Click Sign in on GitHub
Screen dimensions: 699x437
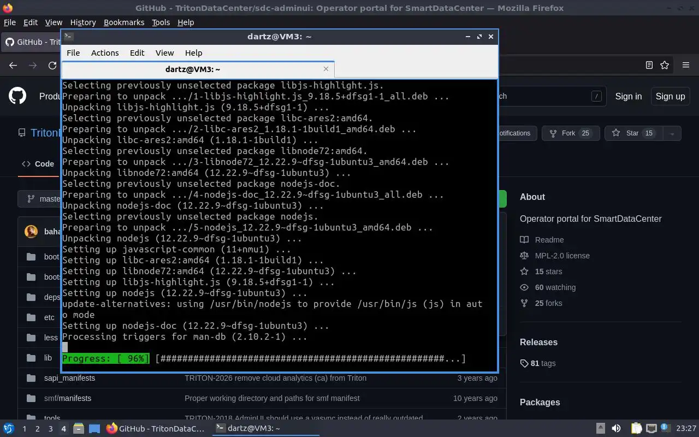[628, 96]
